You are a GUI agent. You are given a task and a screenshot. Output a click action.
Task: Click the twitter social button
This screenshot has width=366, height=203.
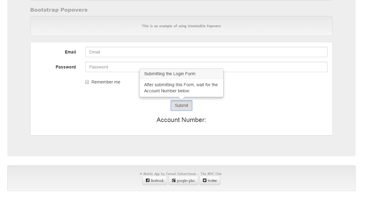coord(210,180)
